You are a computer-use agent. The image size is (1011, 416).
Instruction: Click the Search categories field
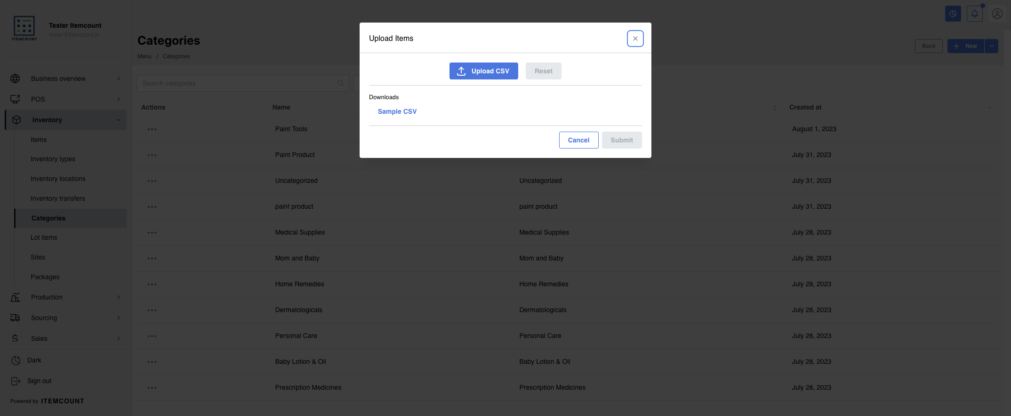[x=242, y=83]
